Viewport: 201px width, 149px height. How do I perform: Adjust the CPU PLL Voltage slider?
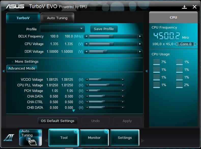107,85
